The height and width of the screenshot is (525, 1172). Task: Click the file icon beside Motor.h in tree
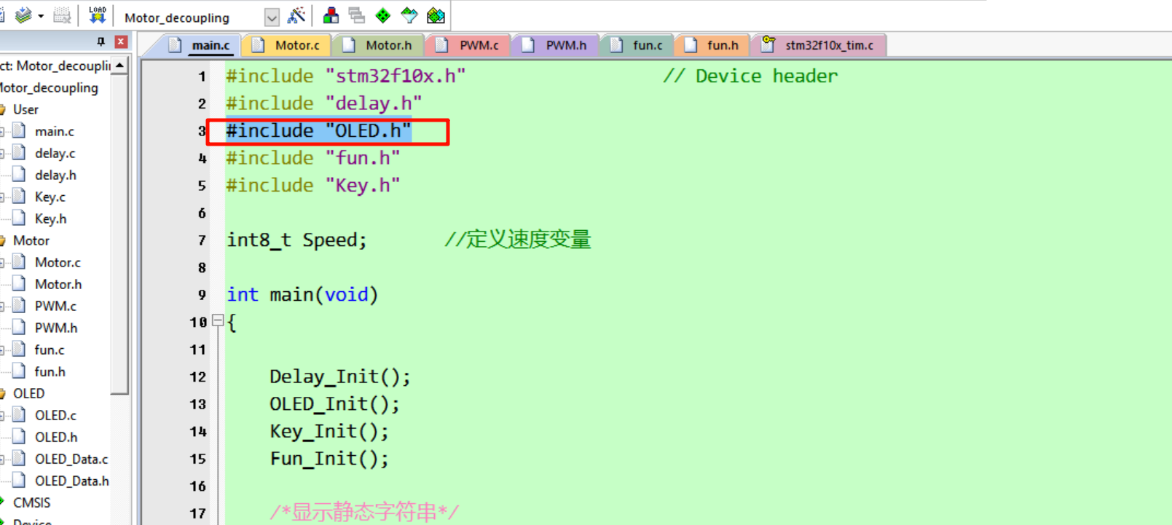(x=20, y=283)
